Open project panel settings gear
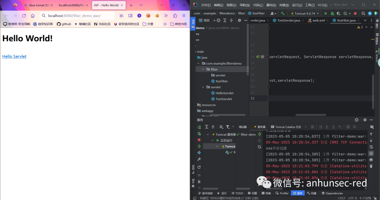The height and width of the screenshot is (200, 380). [240, 21]
